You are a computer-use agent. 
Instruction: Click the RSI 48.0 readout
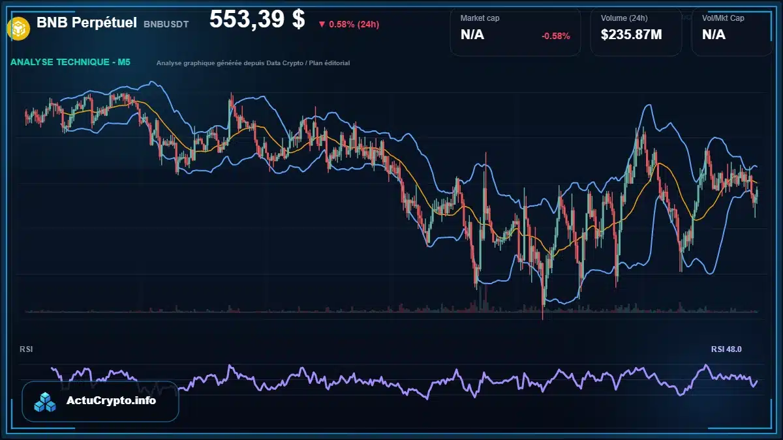point(726,349)
